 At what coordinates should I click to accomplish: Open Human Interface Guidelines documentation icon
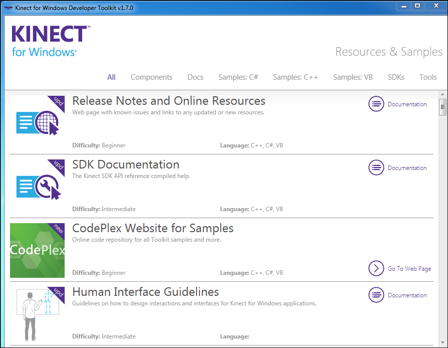tap(376, 295)
